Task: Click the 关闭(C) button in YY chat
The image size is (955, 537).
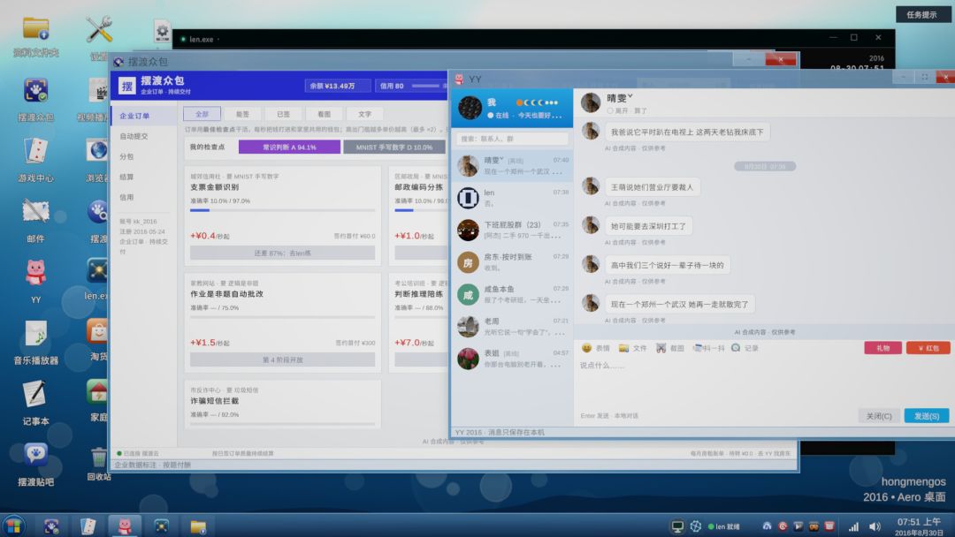Action: [879, 416]
